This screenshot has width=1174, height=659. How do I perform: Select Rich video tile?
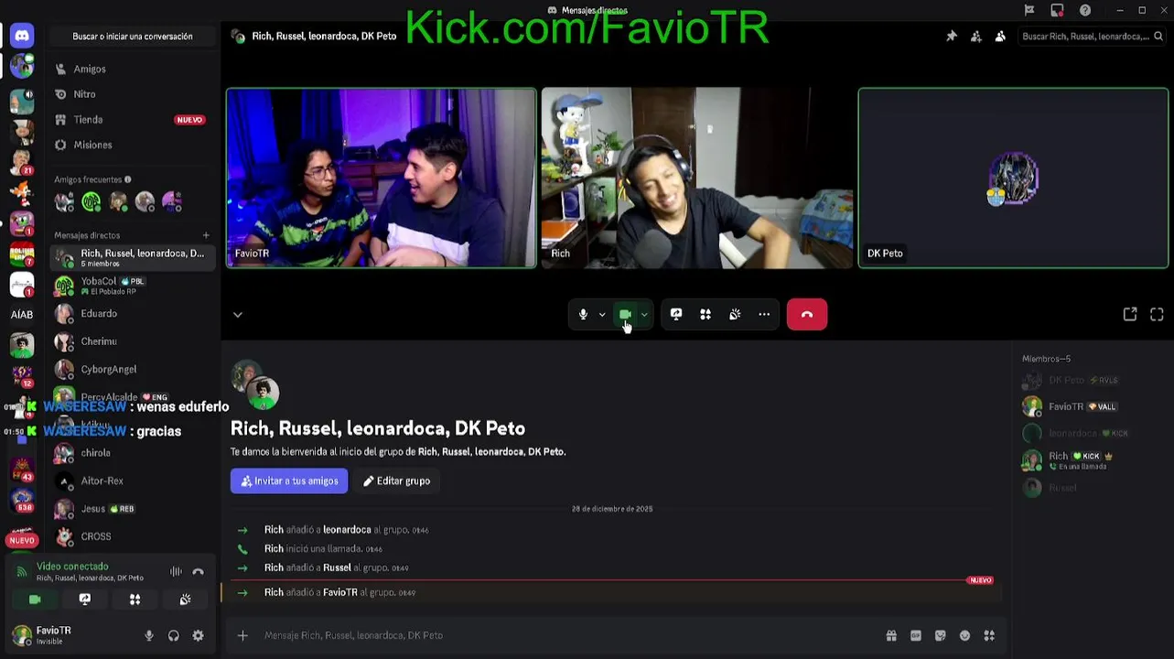click(697, 178)
